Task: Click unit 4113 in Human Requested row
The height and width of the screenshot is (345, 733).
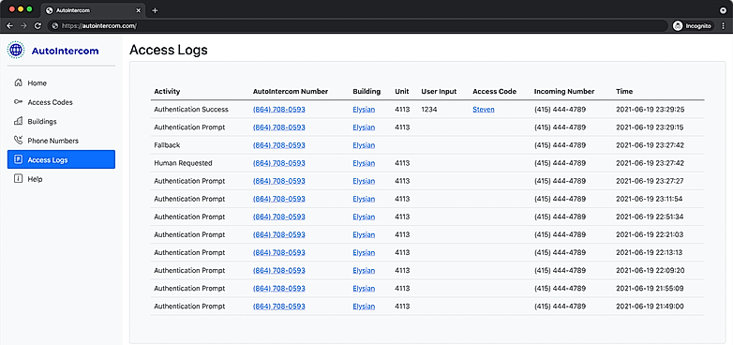Action: pyautogui.click(x=402, y=163)
